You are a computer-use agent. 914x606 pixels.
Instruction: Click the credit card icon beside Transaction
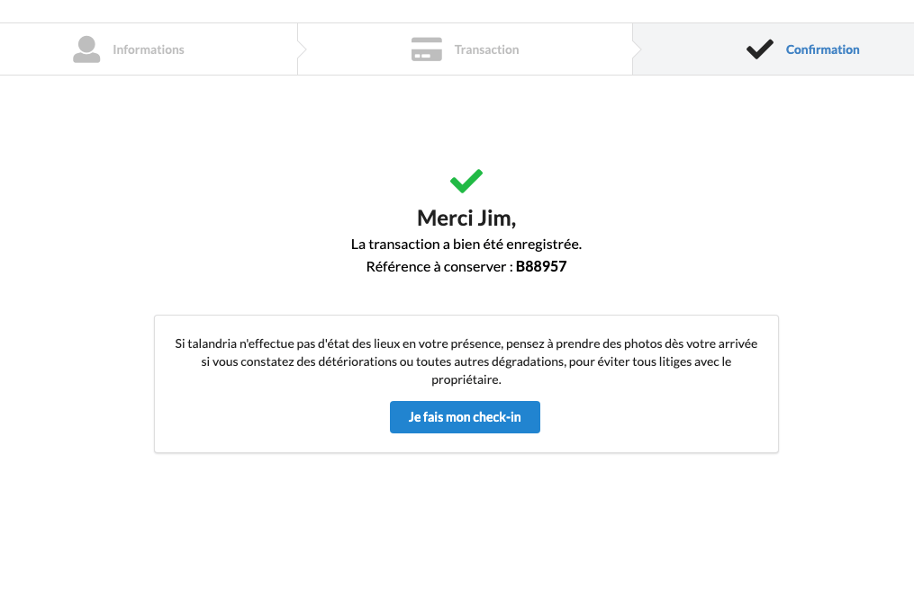[427, 49]
